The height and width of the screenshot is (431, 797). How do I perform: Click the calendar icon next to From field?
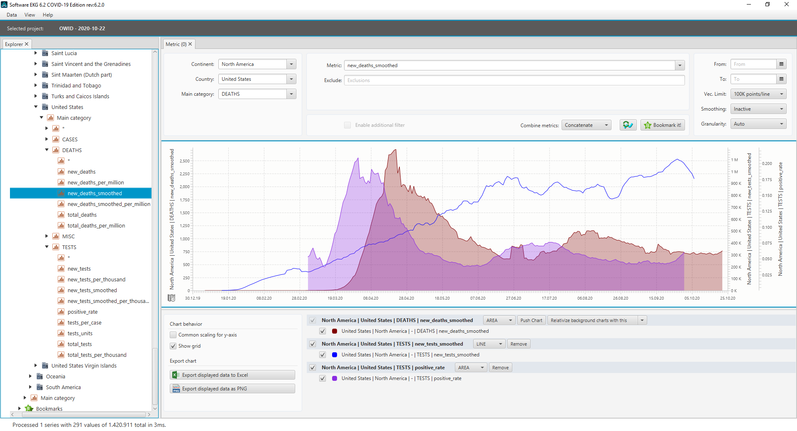click(781, 64)
